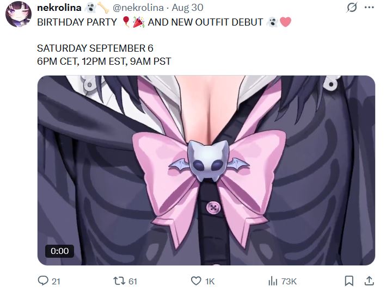The height and width of the screenshot is (292, 386).
Task: Click the @nekrolina handle link
Action: (138, 8)
